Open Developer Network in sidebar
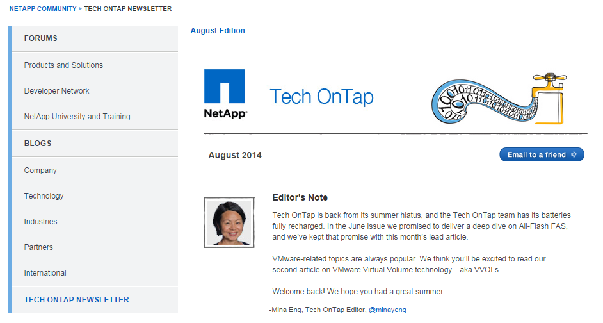 click(x=56, y=91)
